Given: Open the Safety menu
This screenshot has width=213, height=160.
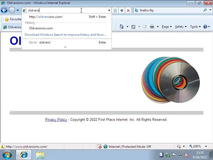Looking at the screenshot, I should tap(181, 27).
